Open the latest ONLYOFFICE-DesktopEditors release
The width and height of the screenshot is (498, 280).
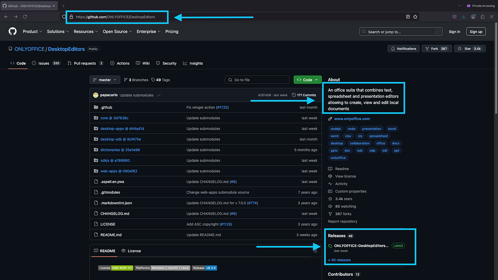361,246
